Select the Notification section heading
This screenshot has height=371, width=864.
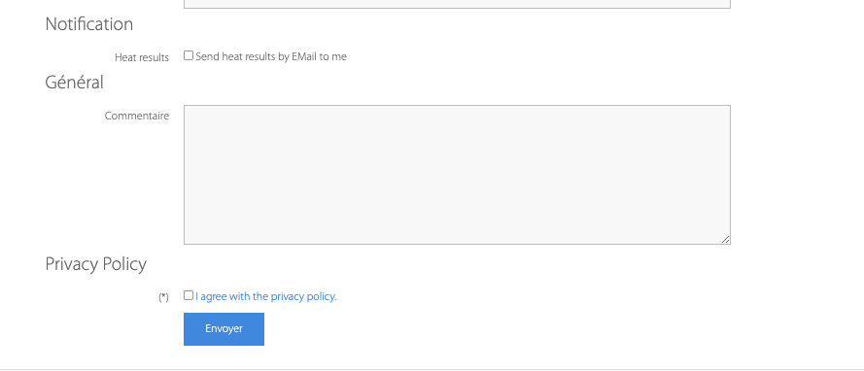point(89,24)
